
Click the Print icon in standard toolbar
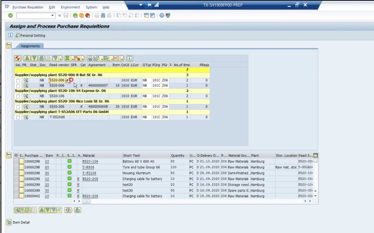97,16
